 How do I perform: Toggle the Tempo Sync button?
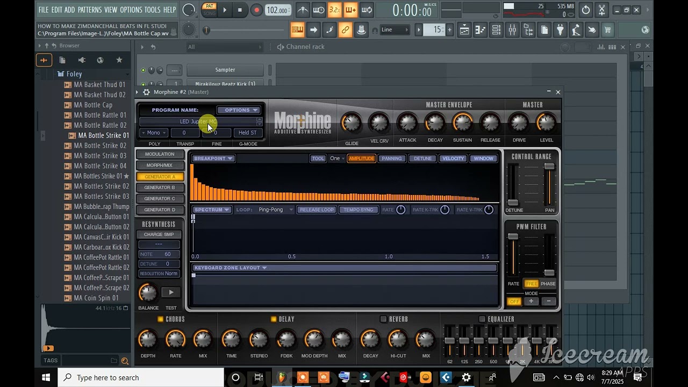(x=359, y=210)
